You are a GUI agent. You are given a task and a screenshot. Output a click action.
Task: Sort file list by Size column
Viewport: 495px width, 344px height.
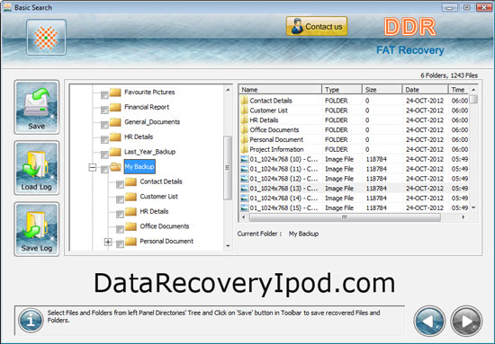382,90
